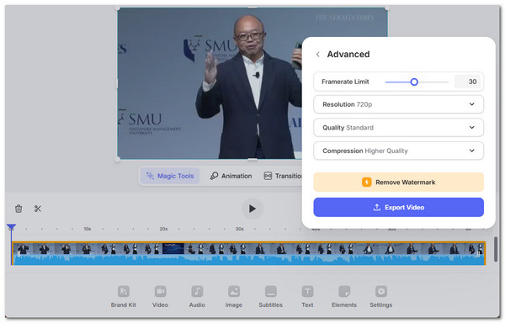Open the Image panel

tap(233, 297)
